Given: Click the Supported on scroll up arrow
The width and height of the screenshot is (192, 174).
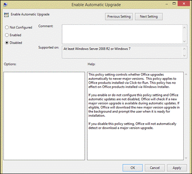Looking at the screenshot, I should (x=184, y=49).
